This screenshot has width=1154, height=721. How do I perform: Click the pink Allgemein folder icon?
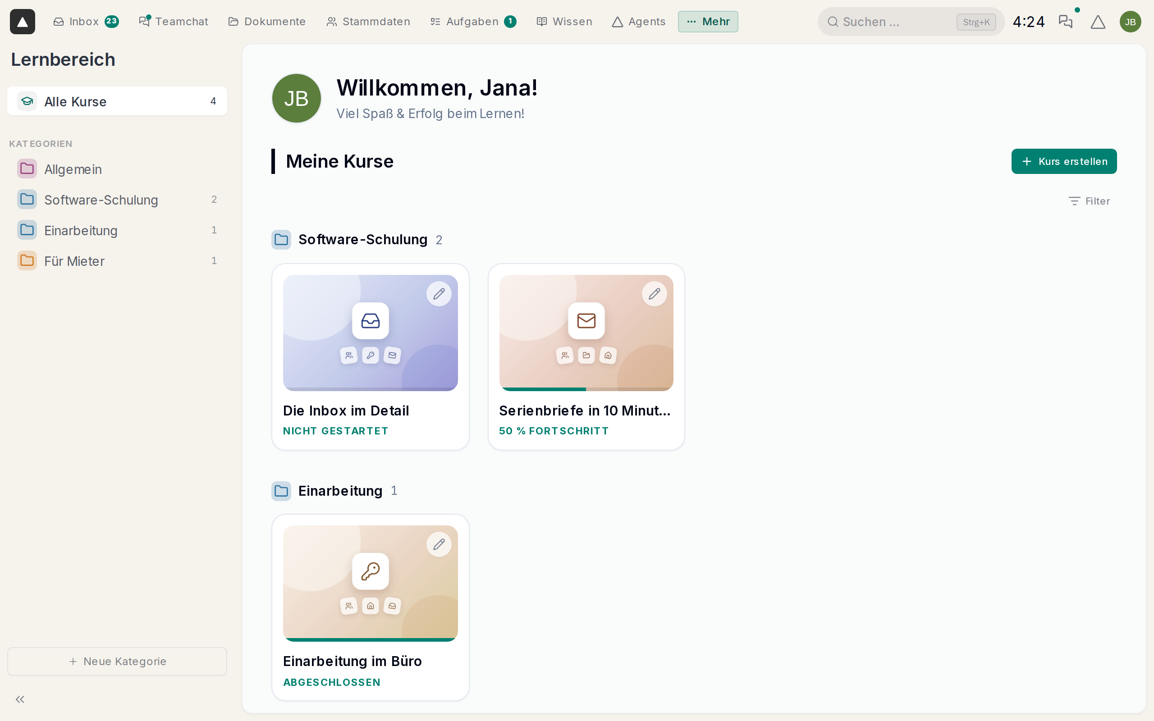coord(27,169)
